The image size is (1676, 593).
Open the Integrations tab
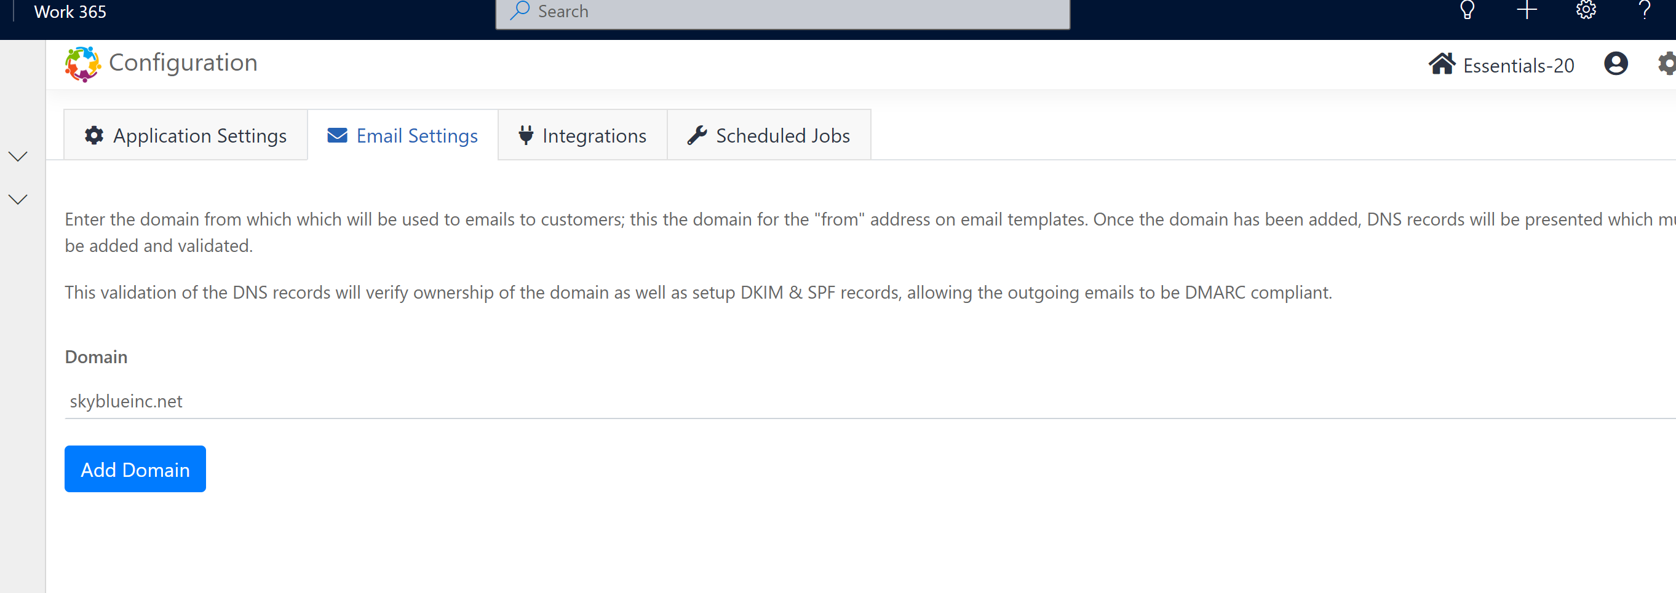pyautogui.click(x=582, y=135)
